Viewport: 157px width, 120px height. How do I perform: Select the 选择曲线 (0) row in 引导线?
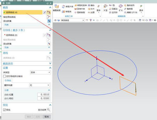point(23,35)
